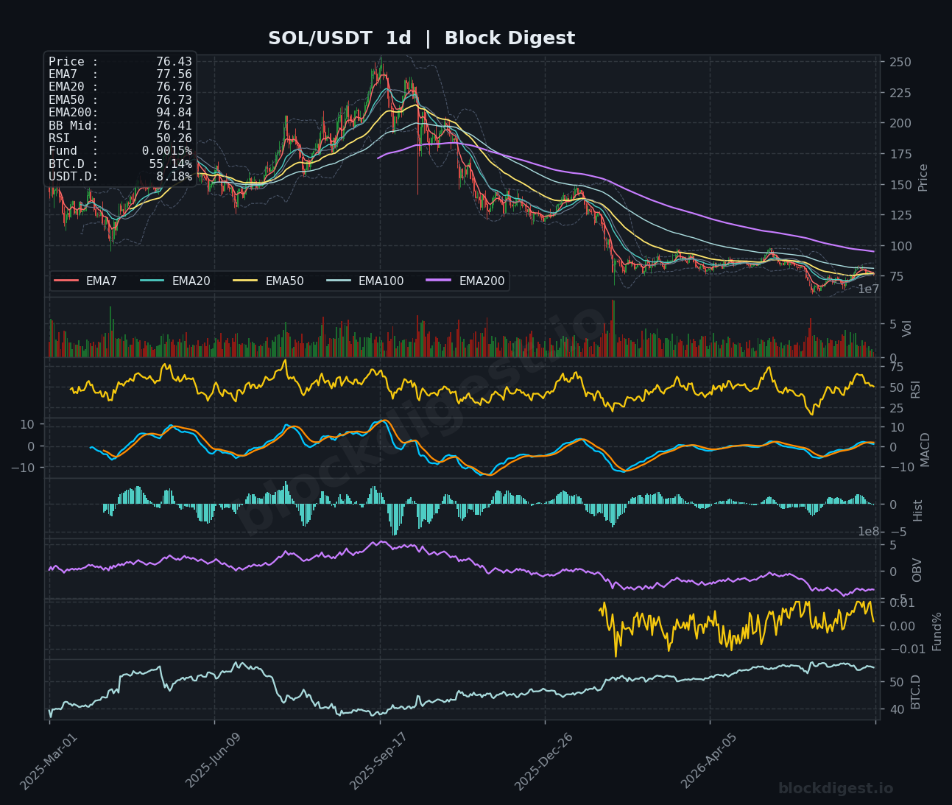Click the RSI value 50.26 in stats box

(174, 138)
